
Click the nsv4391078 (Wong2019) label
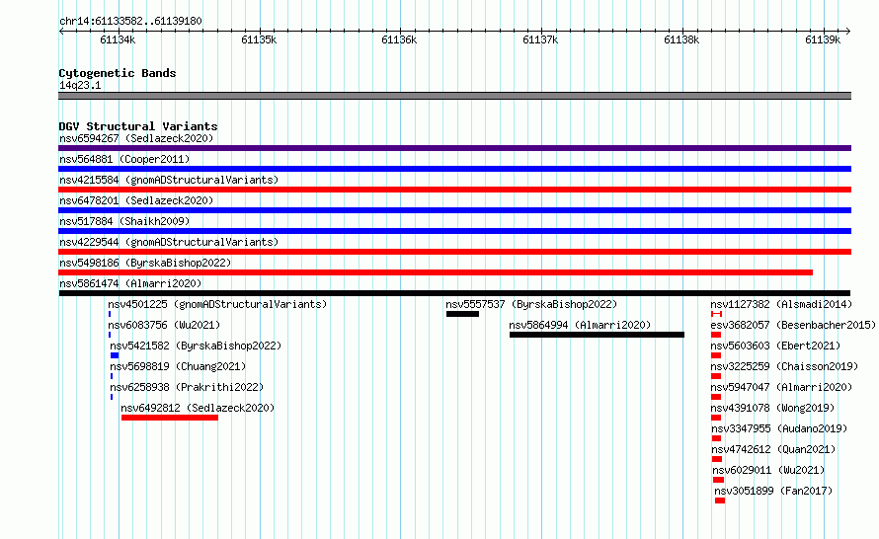pos(772,408)
